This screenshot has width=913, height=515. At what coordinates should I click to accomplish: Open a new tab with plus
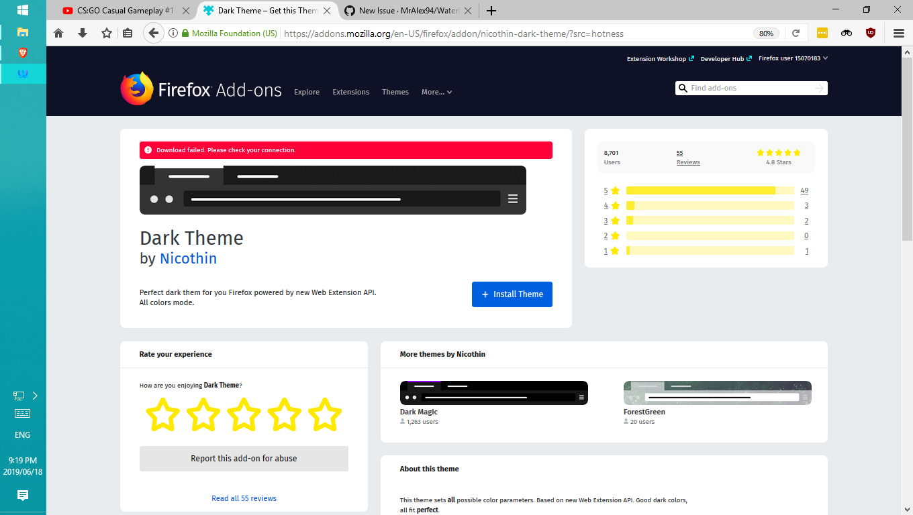491,11
